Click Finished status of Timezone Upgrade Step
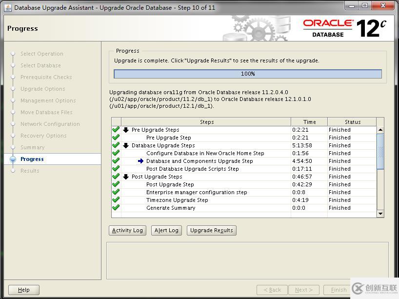The width and height of the screenshot is (399, 299). pyautogui.click(x=339, y=200)
